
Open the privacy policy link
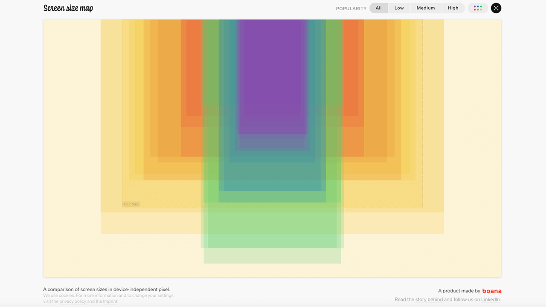pyautogui.click(x=73, y=301)
